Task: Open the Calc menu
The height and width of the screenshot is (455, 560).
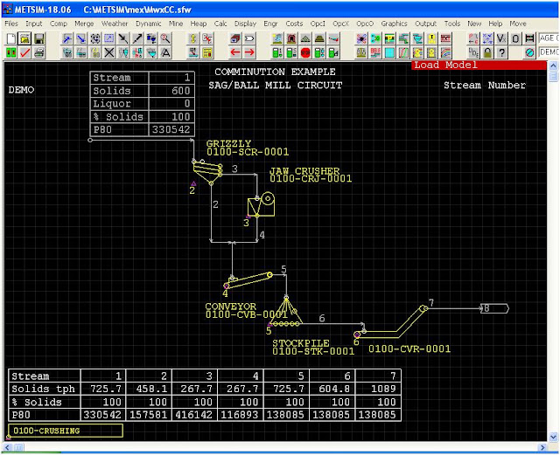Action: [x=220, y=24]
